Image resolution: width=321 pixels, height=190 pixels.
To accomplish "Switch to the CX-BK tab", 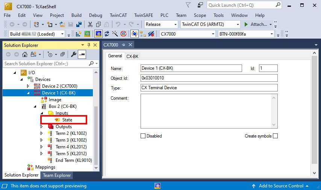I will click(132, 56).
